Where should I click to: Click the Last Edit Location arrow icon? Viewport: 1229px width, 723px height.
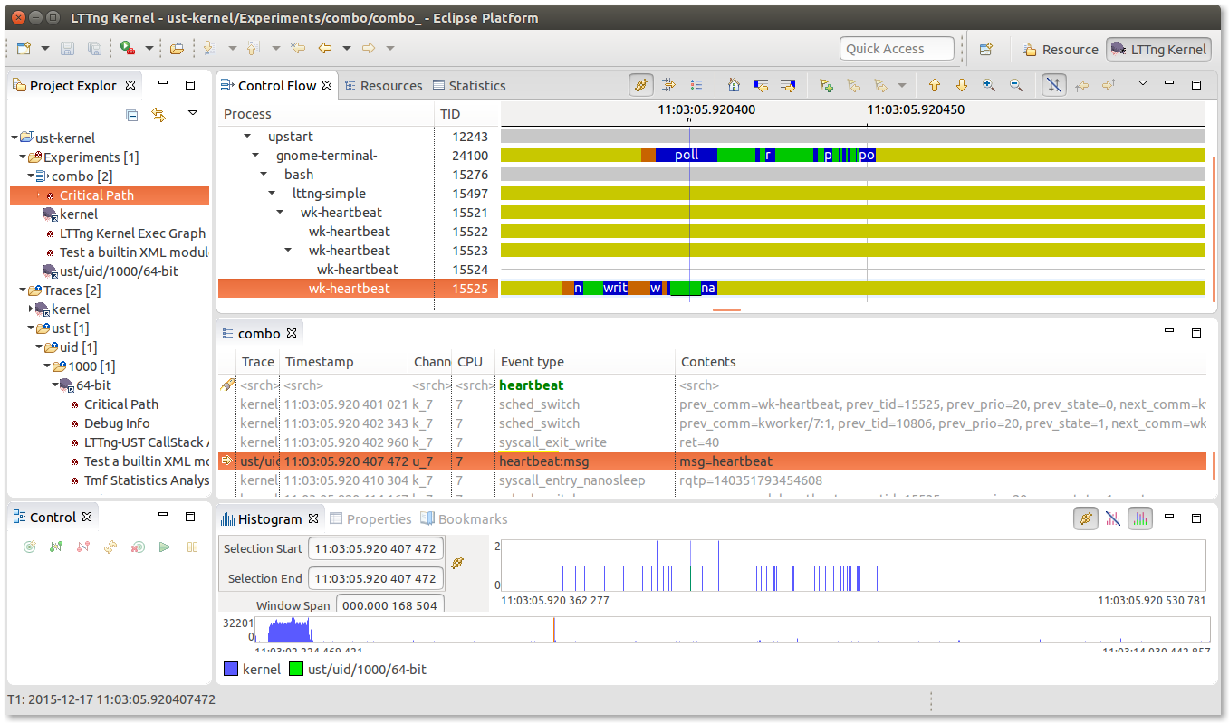pyautogui.click(x=297, y=49)
